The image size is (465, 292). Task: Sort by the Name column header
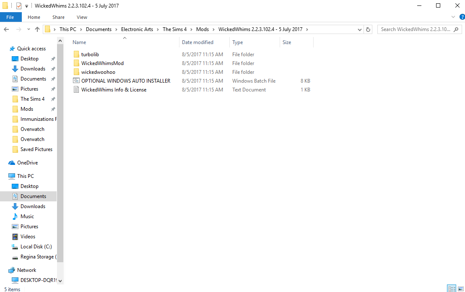[x=125, y=42]
